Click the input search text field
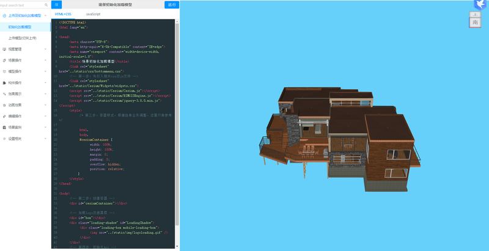The image size is (489, 251). tap(22, 5)
